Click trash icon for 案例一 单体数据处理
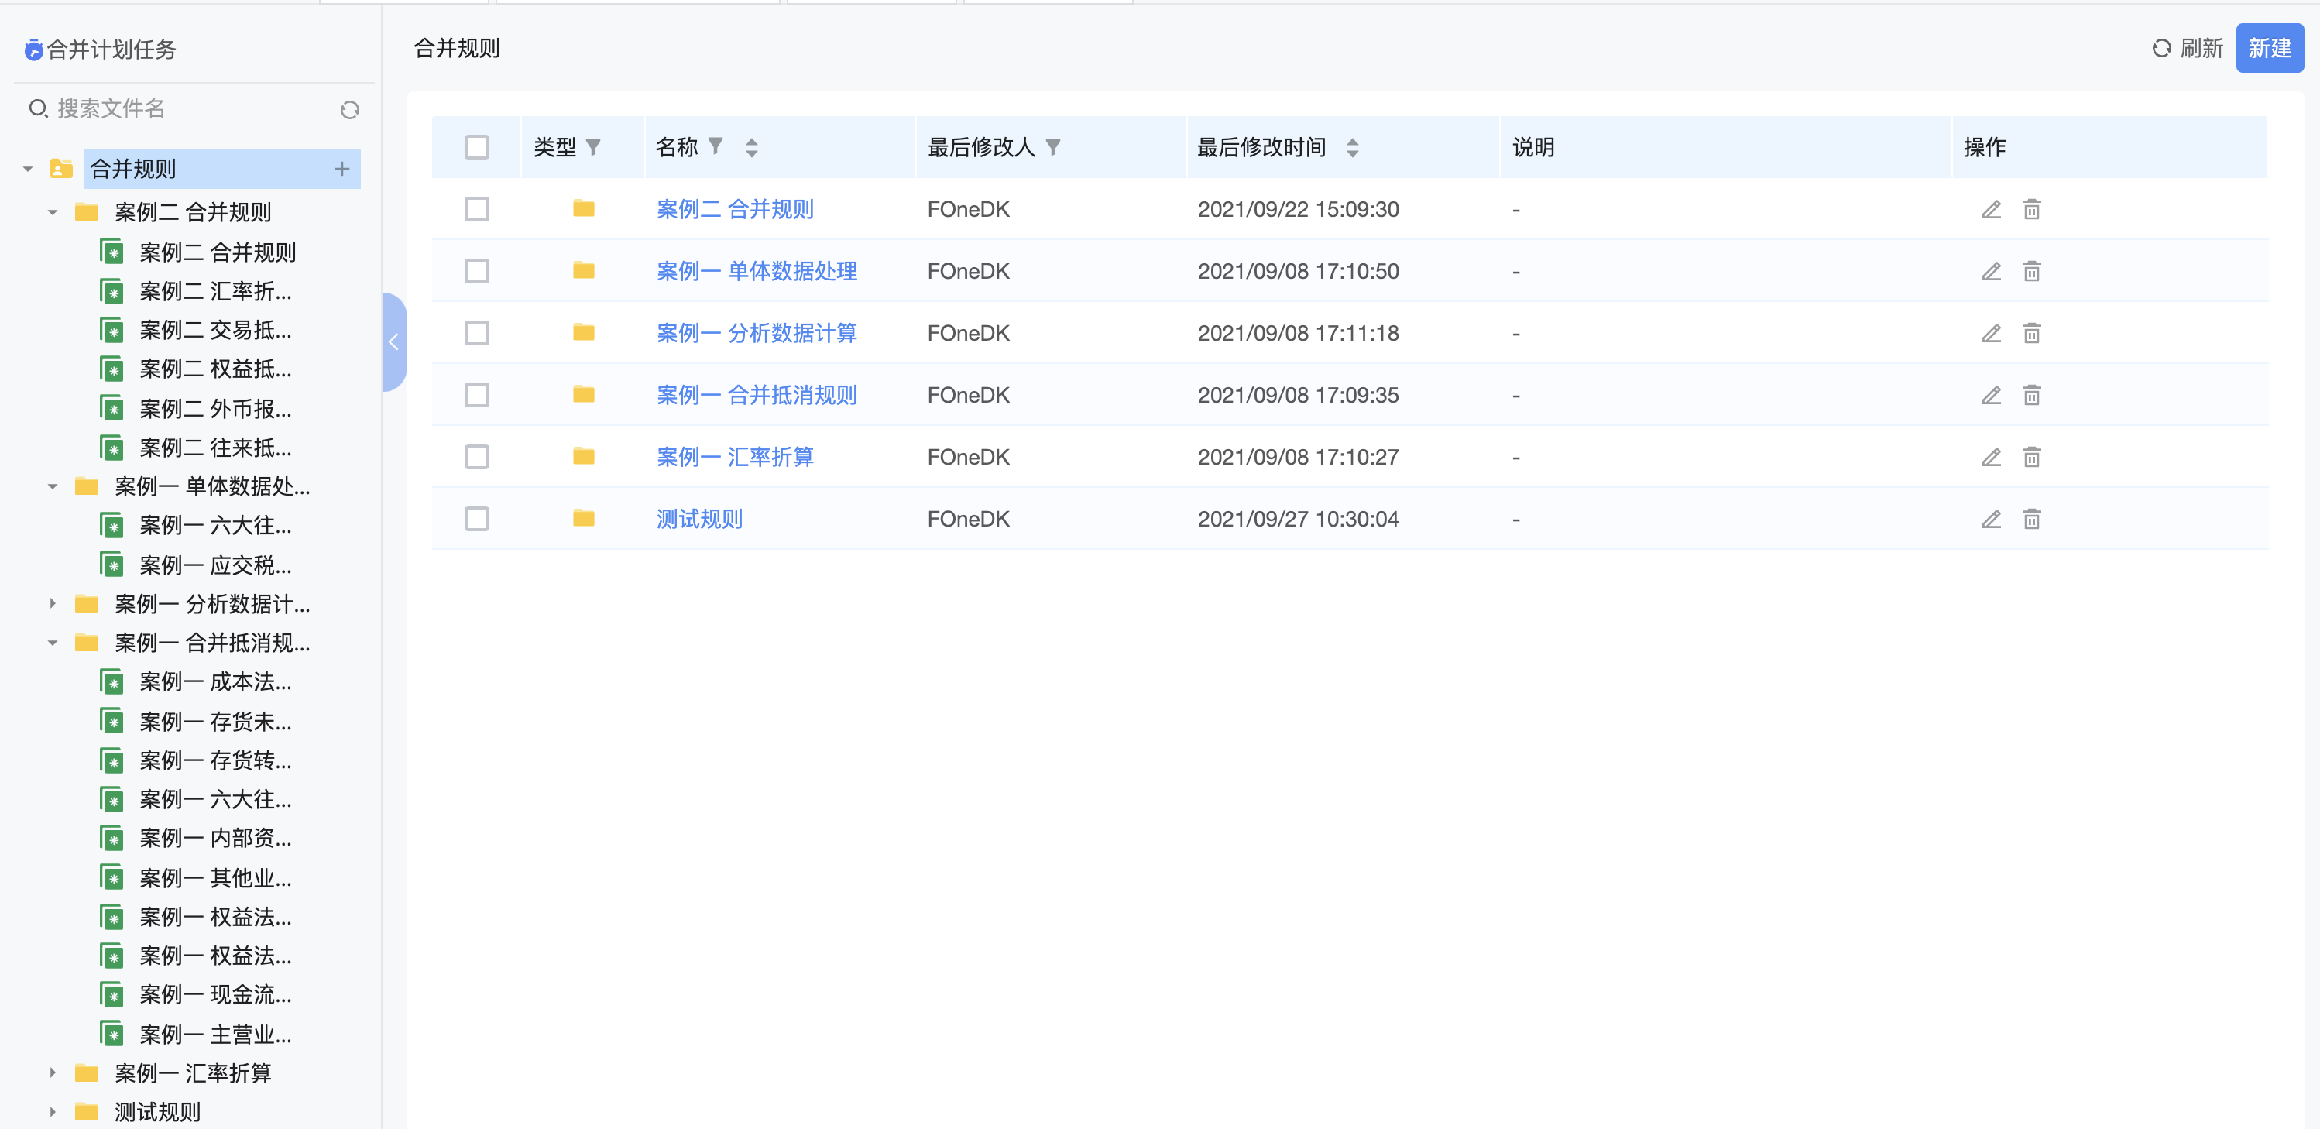Image resolution: width=2320 pixels, height=1129 pixels. coord(2032,271)
